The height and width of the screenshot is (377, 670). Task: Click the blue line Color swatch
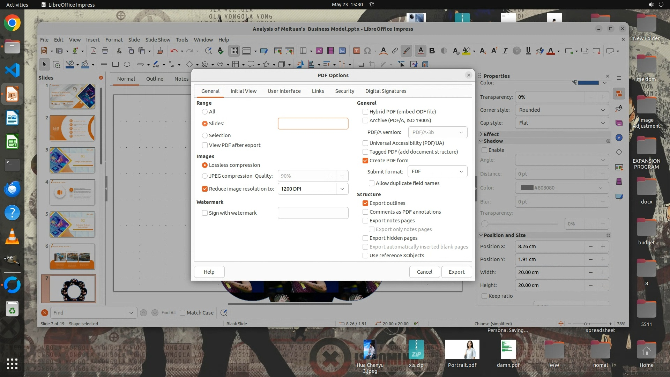click(x=588, y=83)
